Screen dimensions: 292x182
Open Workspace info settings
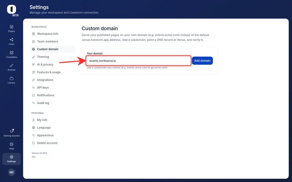coord(53,34)
